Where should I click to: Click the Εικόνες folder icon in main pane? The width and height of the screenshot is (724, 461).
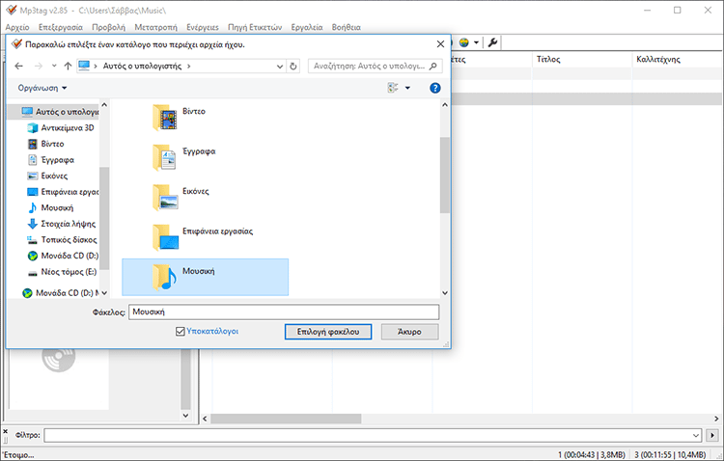[165, 198]
